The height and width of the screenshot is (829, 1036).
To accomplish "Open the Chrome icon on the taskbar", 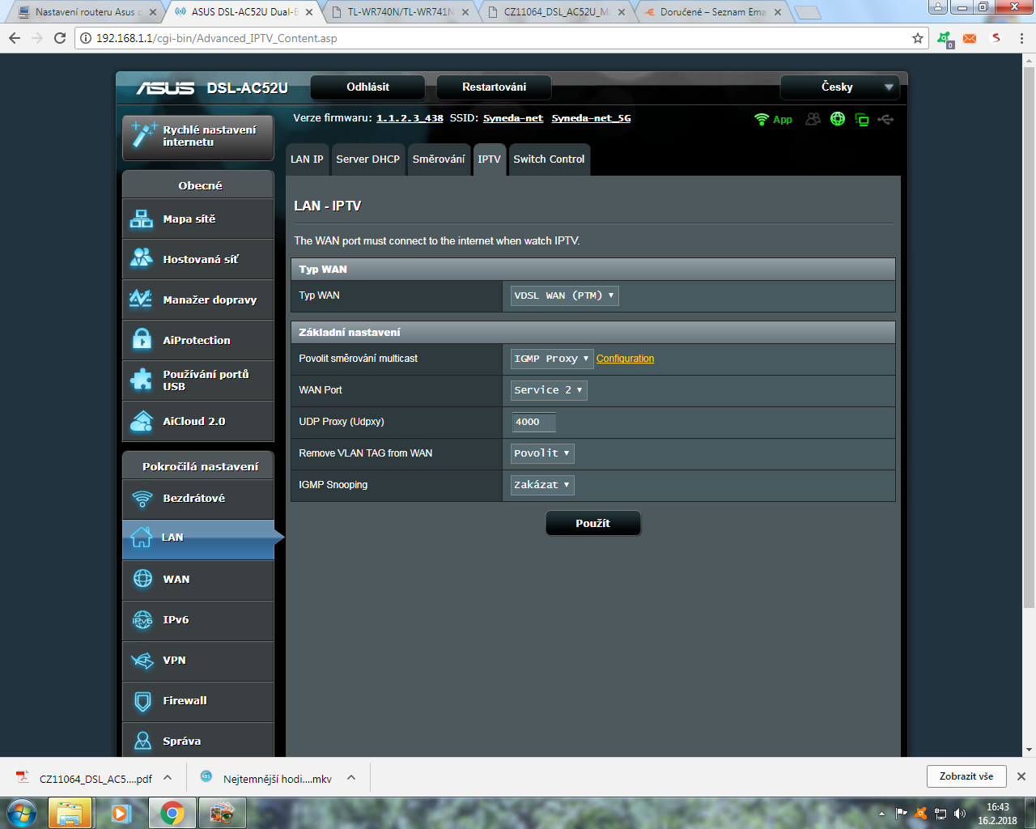I will (172, 813).
